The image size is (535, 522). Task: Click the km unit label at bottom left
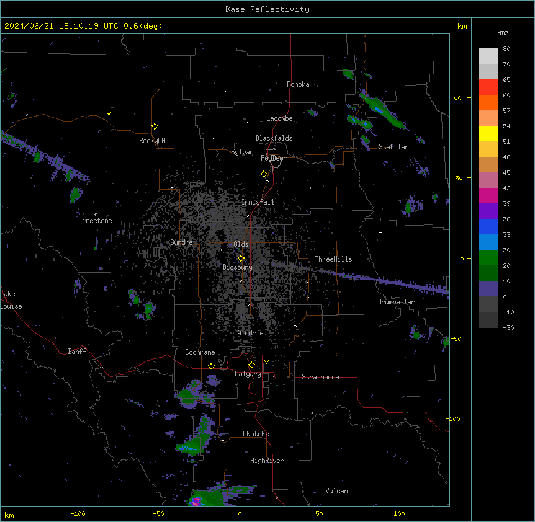[x=9, y=515]
